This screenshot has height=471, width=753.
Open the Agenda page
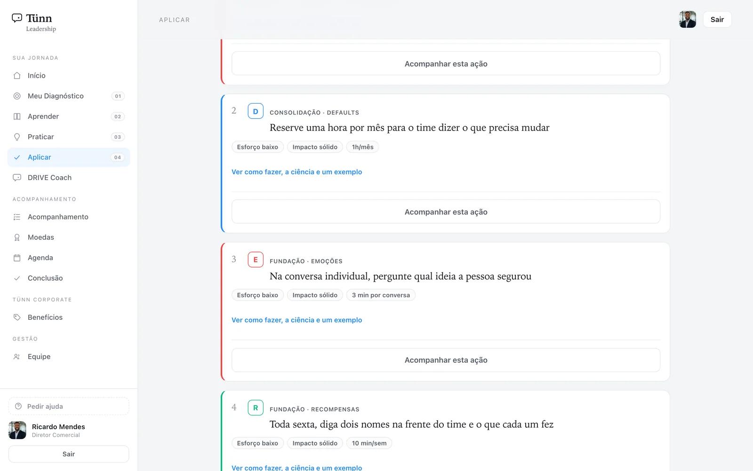(x=69, y=258)
